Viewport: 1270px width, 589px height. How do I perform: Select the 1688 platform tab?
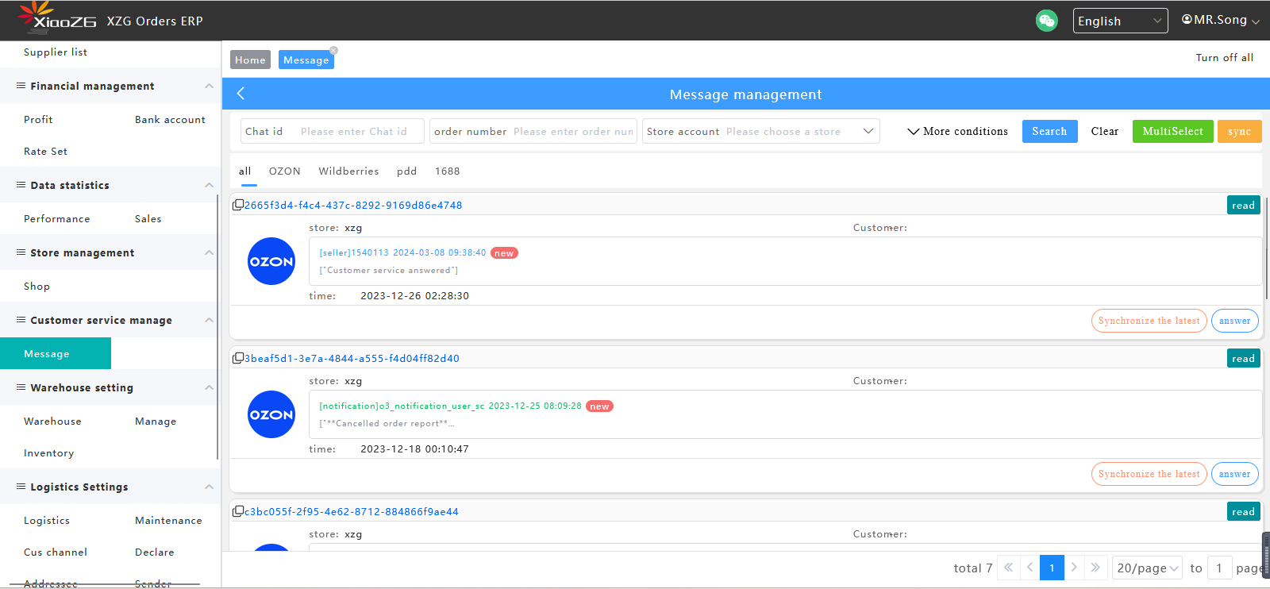tap(447, 171)
